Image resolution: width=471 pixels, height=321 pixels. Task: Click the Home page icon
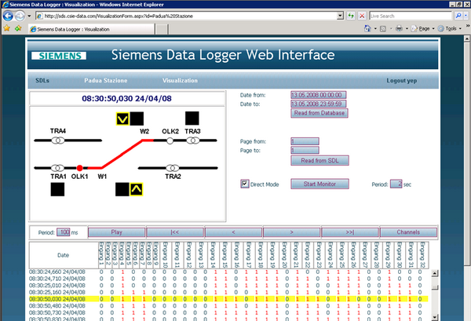click(367, 28)
